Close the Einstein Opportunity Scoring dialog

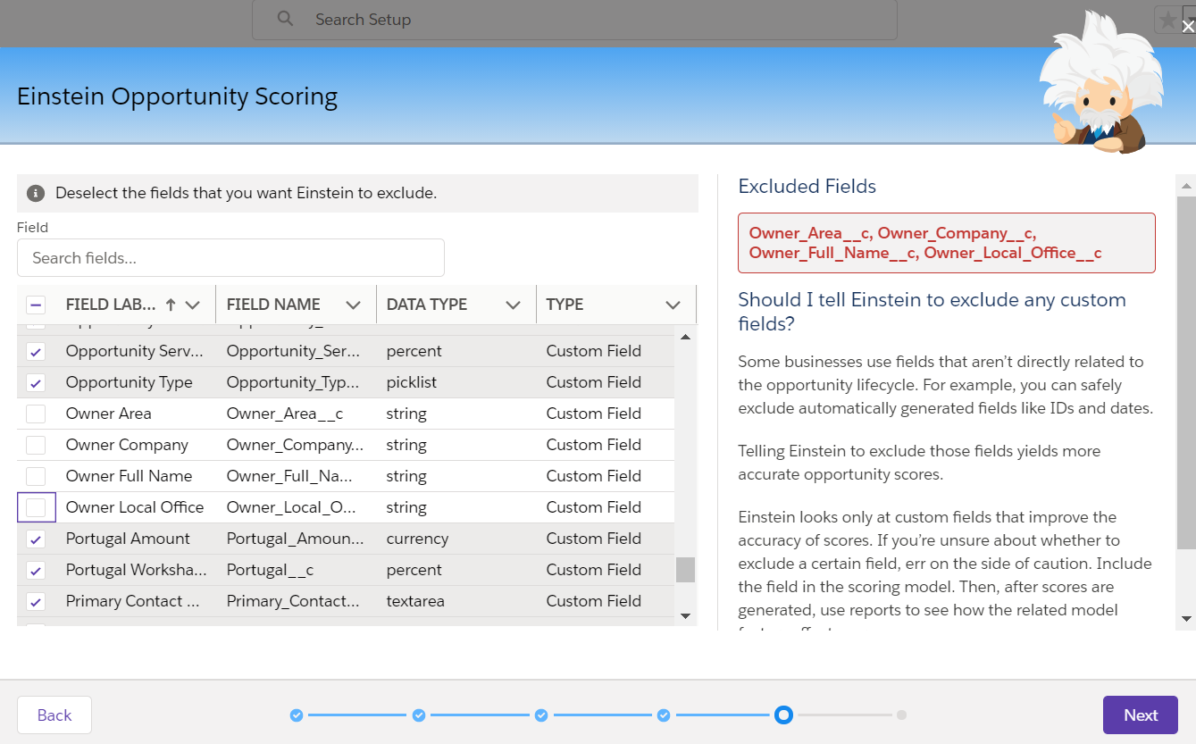click(x=1187, y=27)
